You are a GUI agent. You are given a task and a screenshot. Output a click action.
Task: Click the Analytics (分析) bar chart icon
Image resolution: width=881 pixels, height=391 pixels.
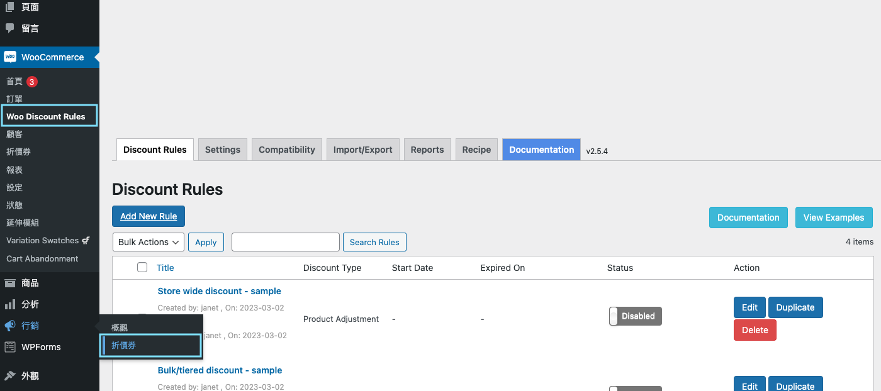pos(10,304)
